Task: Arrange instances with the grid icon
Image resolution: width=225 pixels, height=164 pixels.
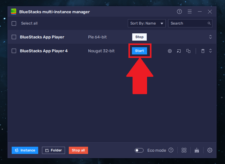Action: [x=184, y=150]
